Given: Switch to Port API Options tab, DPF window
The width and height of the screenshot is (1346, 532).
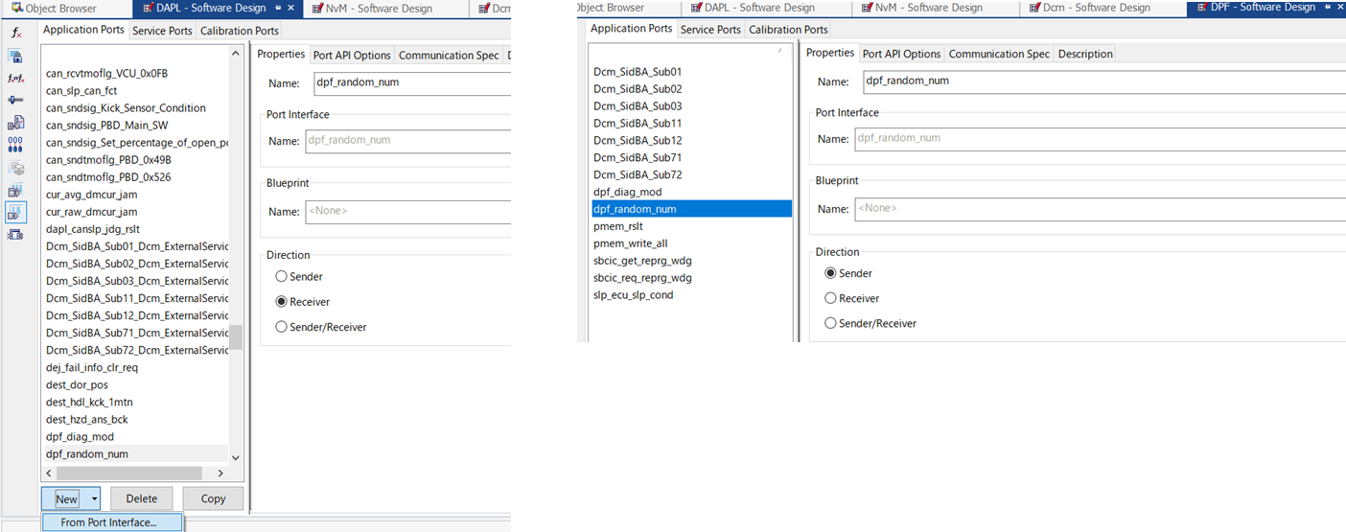Looking at the screenshot, I should click(901, 54).
